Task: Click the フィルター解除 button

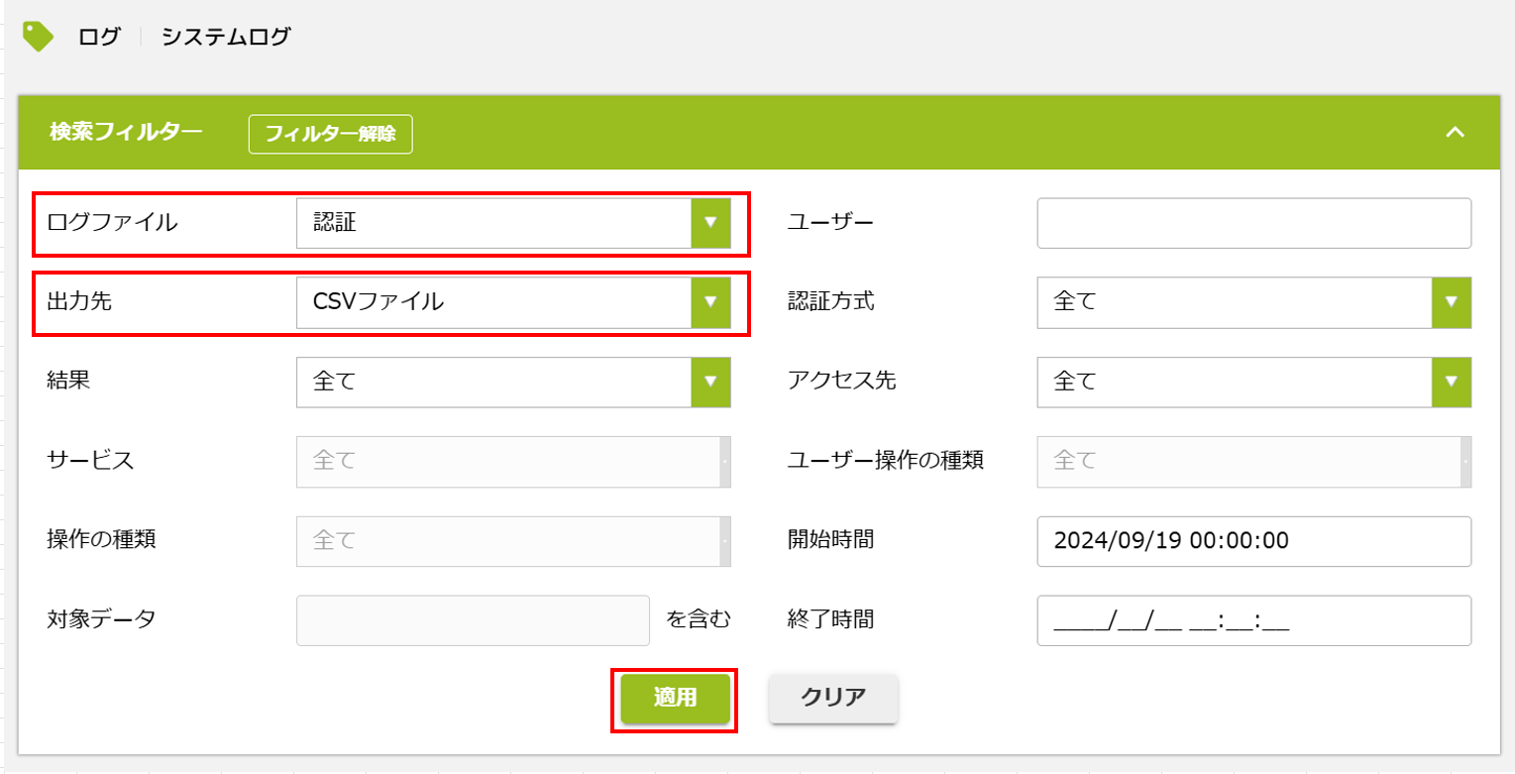Action: tap(330, 134)
